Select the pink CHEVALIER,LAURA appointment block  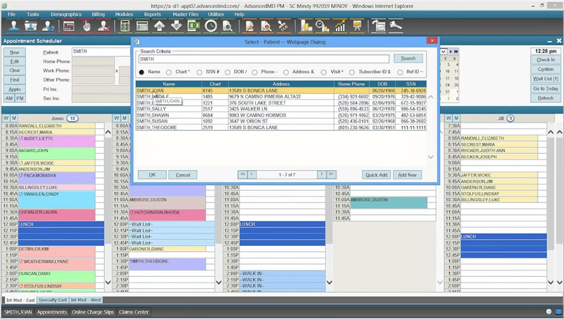(x=57, y=215)
